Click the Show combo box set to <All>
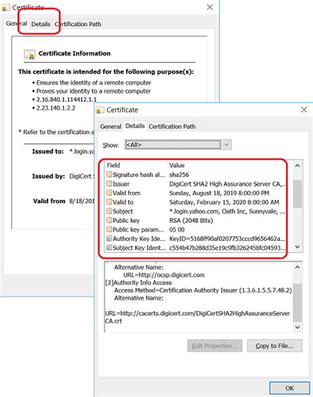 pos(178,144)
